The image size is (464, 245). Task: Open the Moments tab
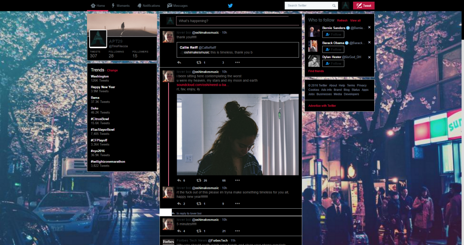[x=121, y=5]
